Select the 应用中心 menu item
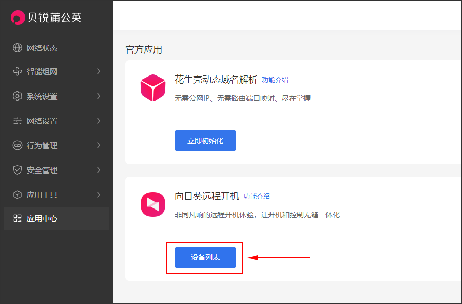The height and width of the screenshot is (304, 462). (x=56, y=218)
